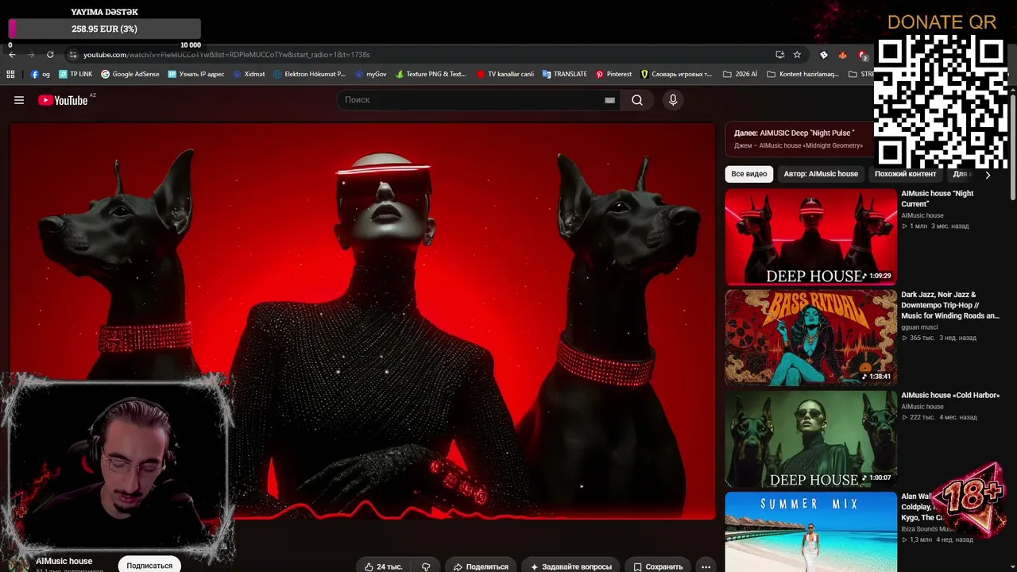Click the Подписаться subscribe button

pyautogui.click(x=149, y=566)
